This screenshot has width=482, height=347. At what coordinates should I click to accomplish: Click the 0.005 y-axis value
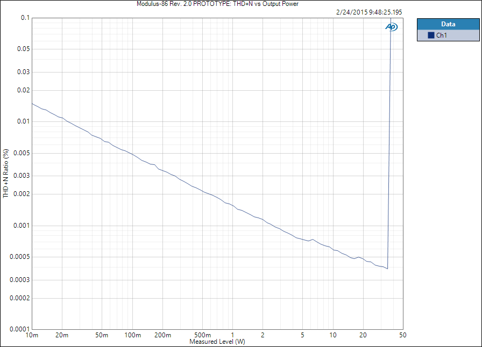(x=22, y=153)
